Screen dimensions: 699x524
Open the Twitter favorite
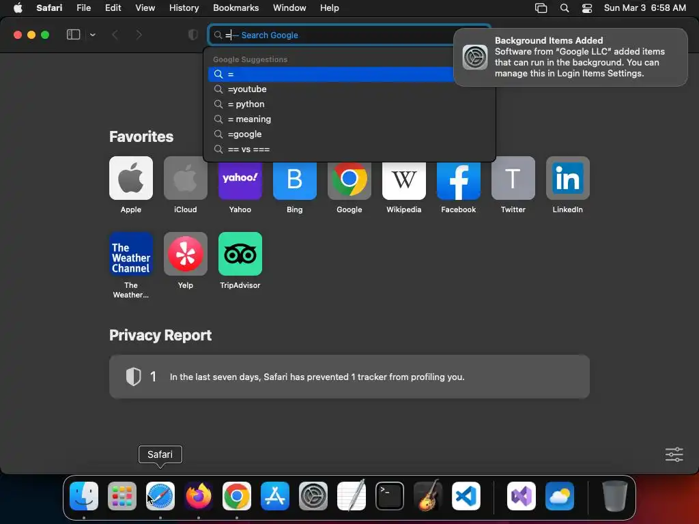pyautogui.click(x=513, y=178)
